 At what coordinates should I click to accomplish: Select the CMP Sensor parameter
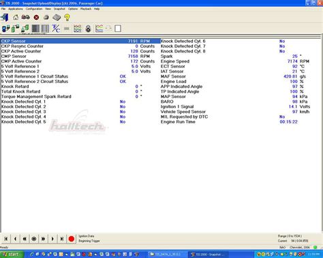[x=80, y=57]
